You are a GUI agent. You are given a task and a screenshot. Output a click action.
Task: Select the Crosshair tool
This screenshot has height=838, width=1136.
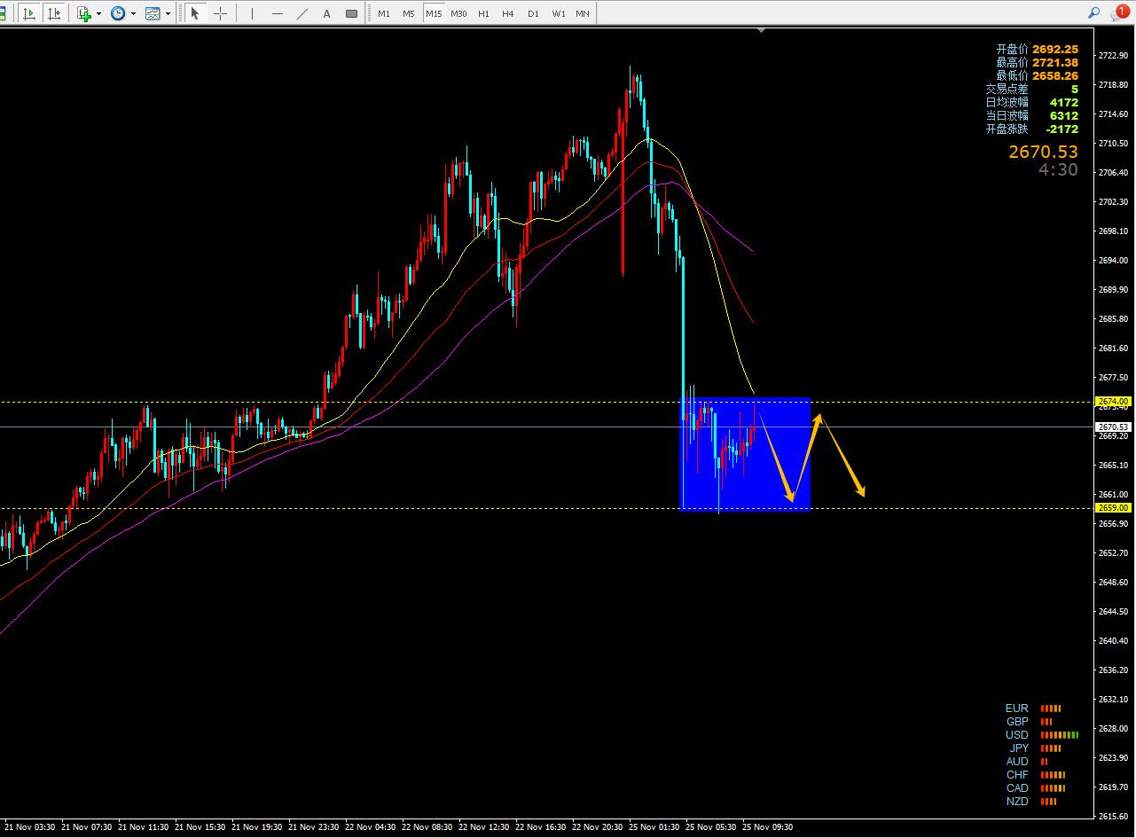click(220, 13)
